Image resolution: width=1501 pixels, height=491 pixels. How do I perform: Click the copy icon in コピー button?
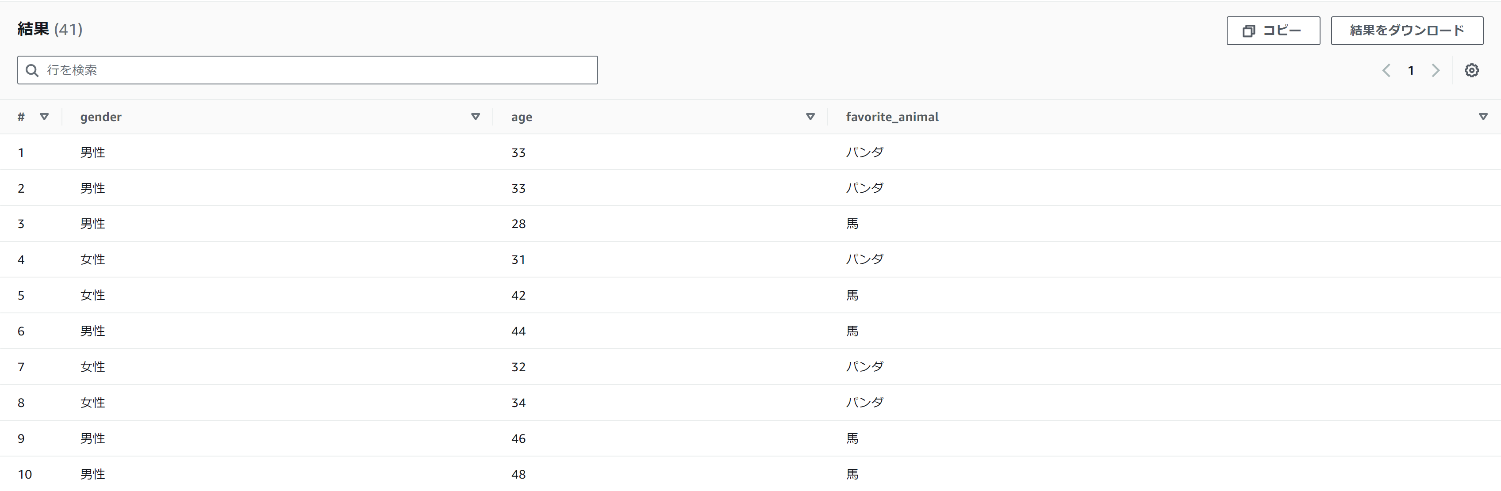[x=1248, y=31]
